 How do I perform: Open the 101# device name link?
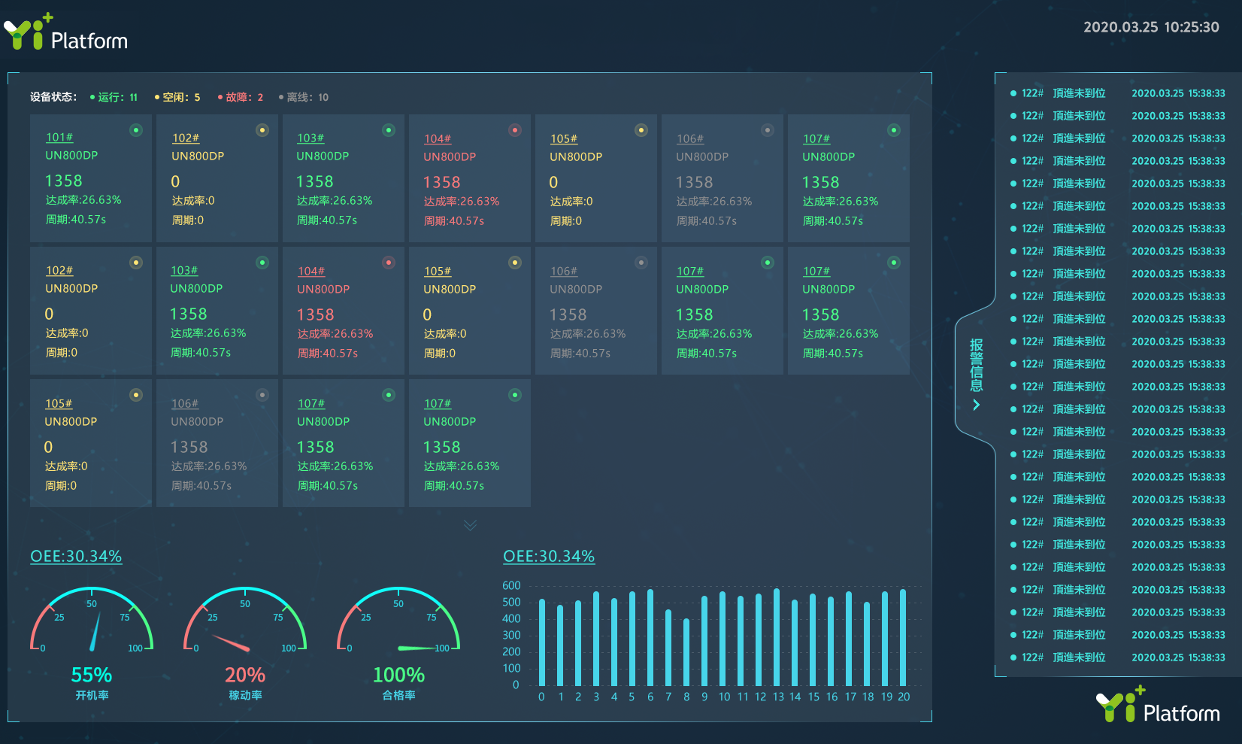59,137
